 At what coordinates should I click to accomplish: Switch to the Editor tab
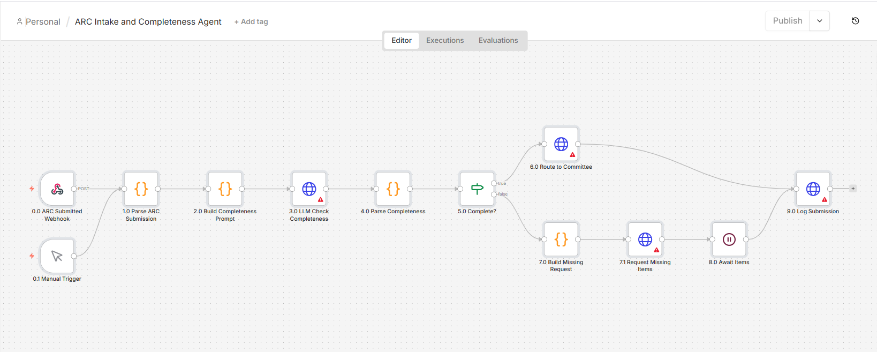pos(402,40)
